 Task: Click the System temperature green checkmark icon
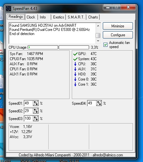click(x=75, y=59)
